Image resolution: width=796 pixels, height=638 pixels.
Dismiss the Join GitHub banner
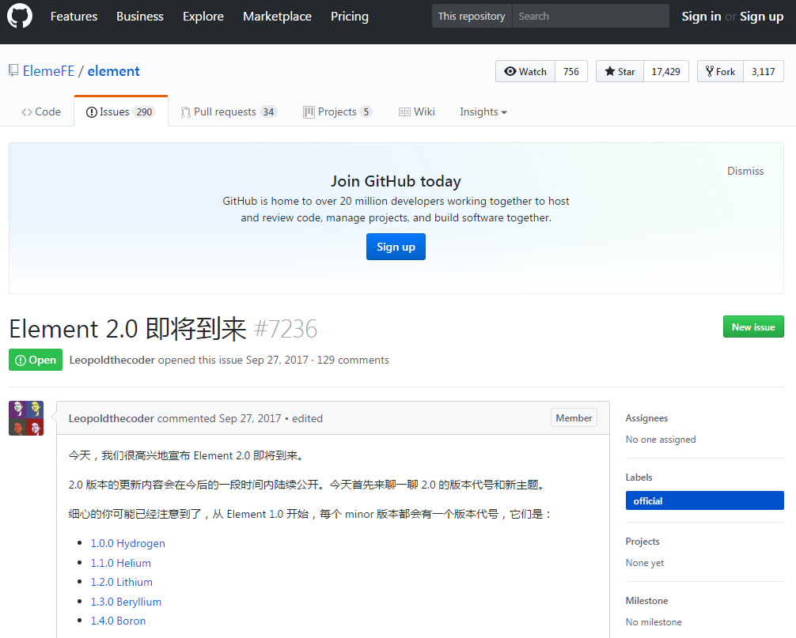coord(745,171)
